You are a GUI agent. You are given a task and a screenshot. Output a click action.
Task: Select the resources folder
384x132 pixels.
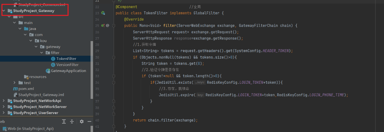click(x=38, y=77)
